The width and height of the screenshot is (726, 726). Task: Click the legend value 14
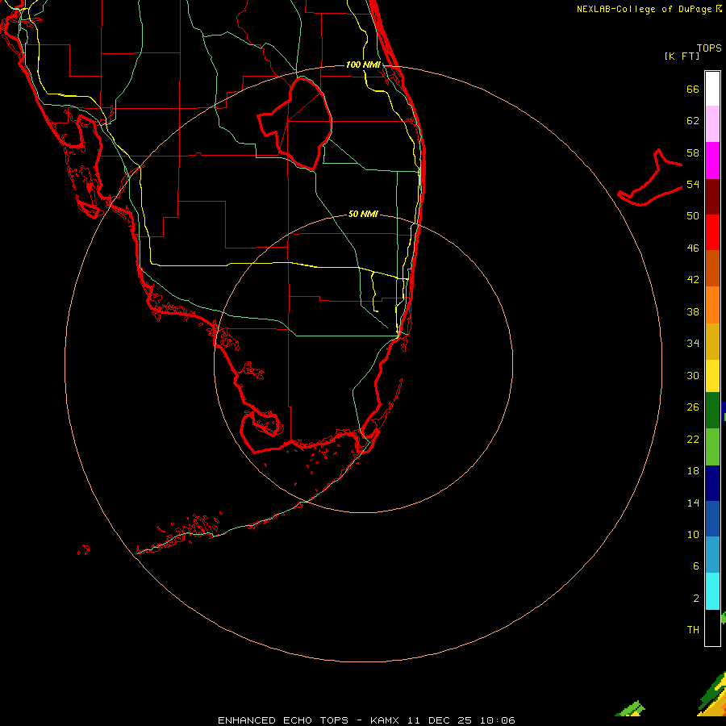pos(693,503)
